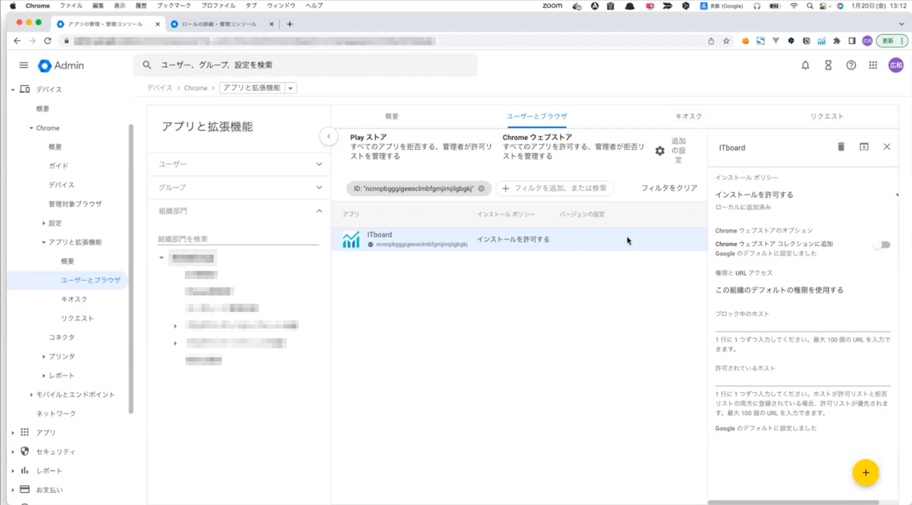This screenshot has width=912, height=505.
Task: Switch to the キオスク tab
Action: [688, 116]
